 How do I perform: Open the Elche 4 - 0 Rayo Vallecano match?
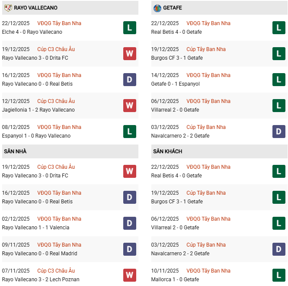(x=32, y=32)
